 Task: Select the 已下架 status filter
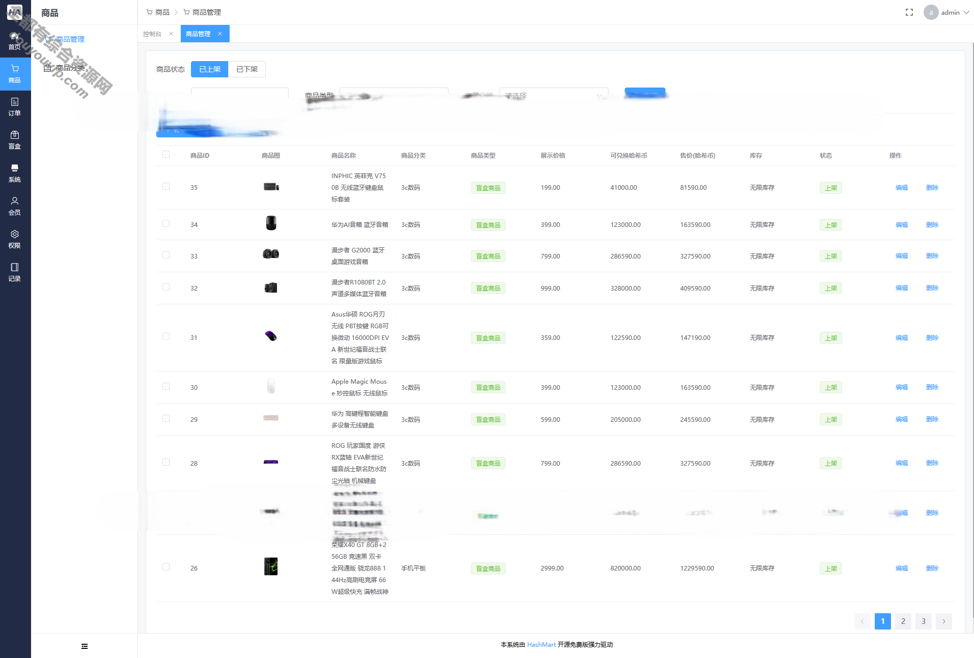[247, 69]
